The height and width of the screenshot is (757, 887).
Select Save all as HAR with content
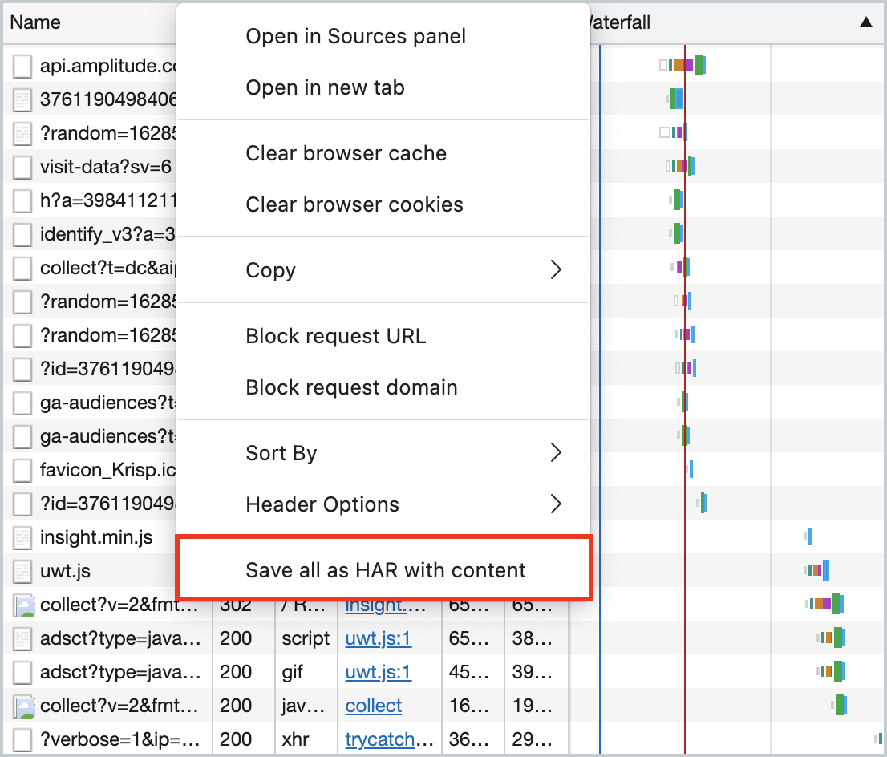(383, 569)
